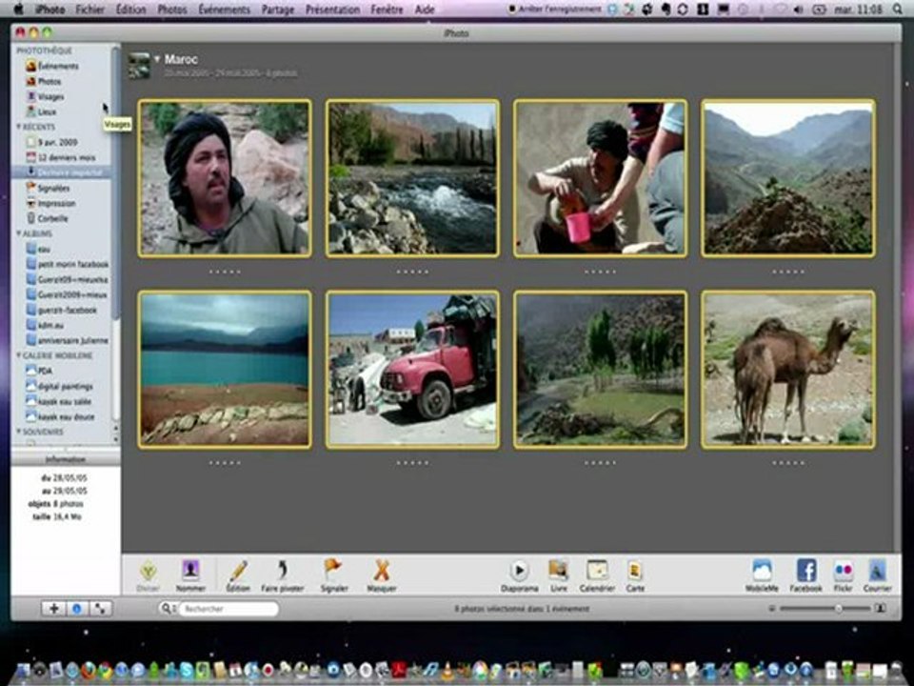Collapse the Récents section

19,127
